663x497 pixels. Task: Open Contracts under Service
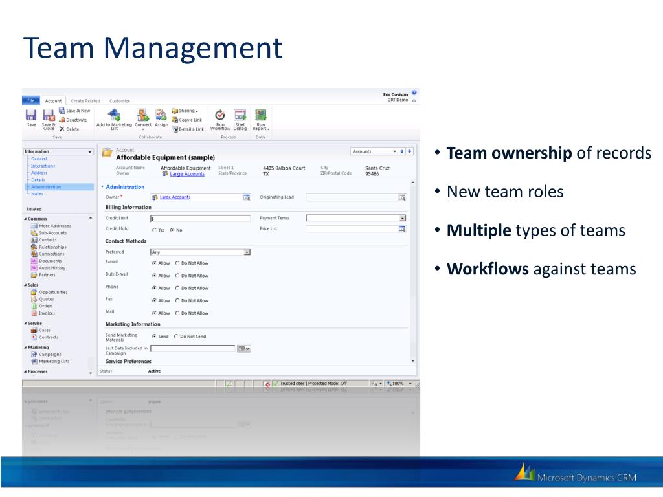(x=45, y=337)
